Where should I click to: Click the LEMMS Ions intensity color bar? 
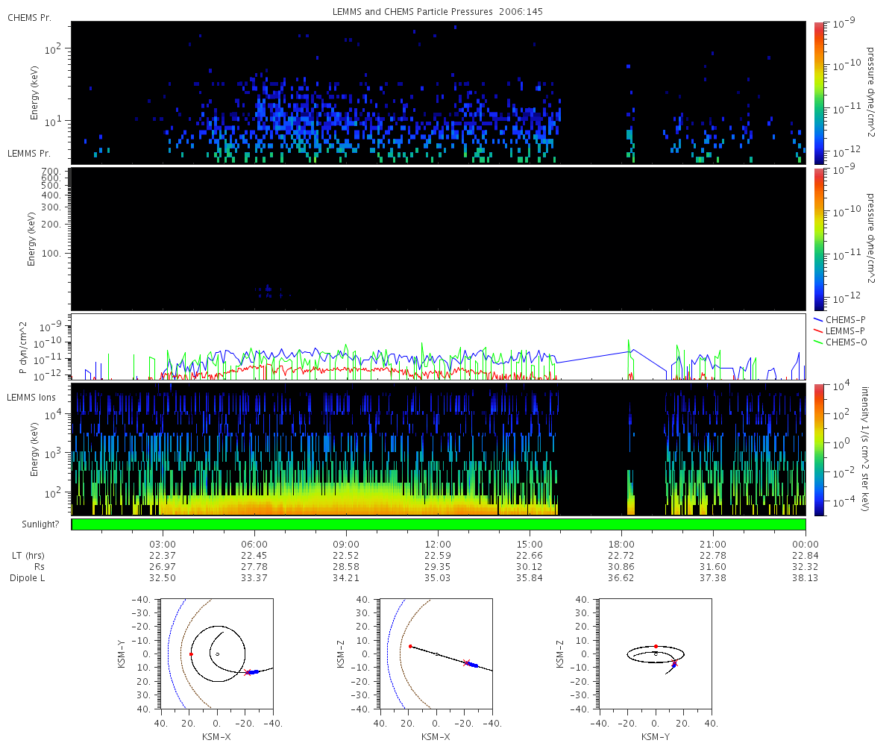(x=820, y=449)
